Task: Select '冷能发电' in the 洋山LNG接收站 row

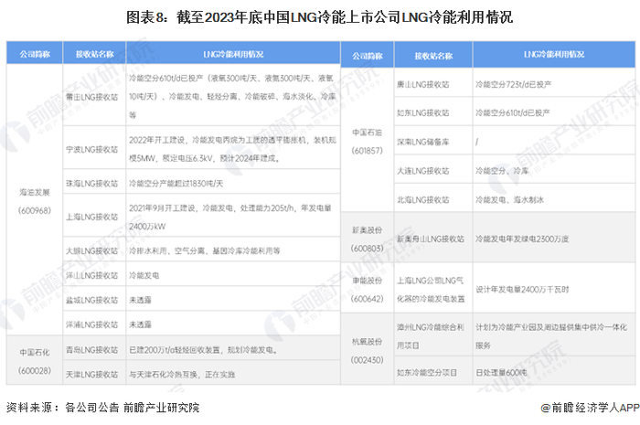Action: click(x=144, y=276)
